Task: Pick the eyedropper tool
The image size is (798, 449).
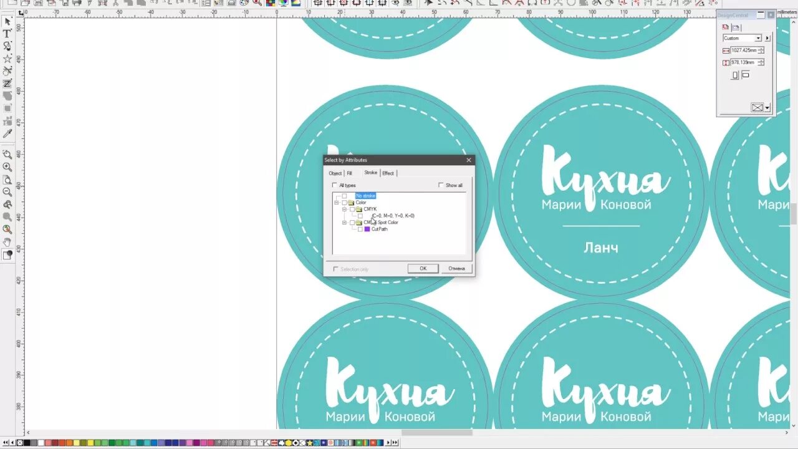Action: (7, 133)
